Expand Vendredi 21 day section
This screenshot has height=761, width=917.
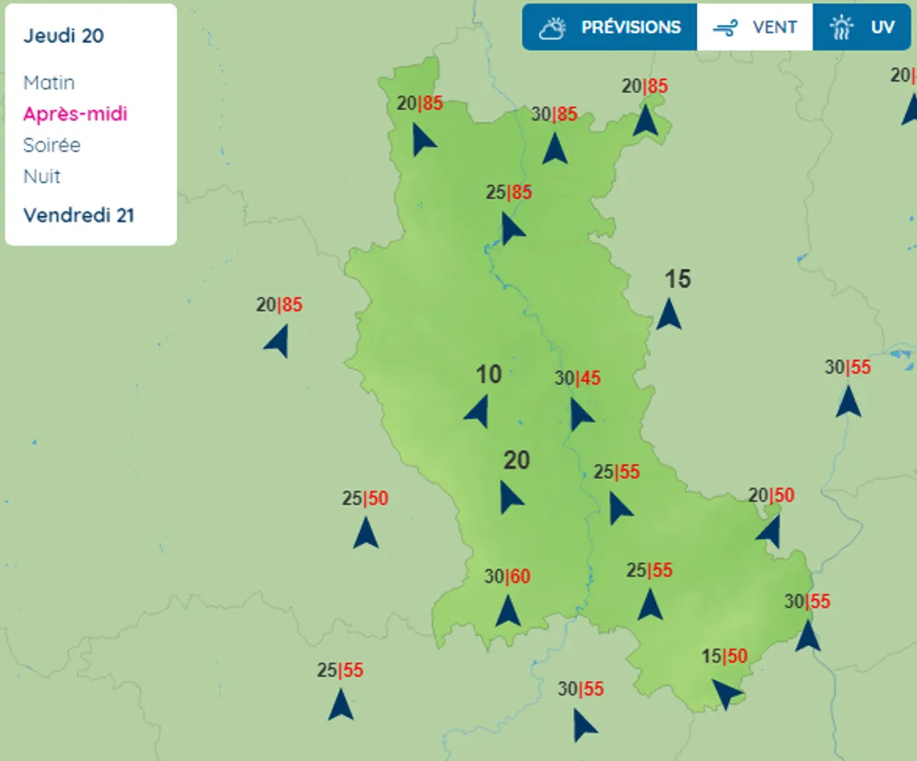[78, 215]
